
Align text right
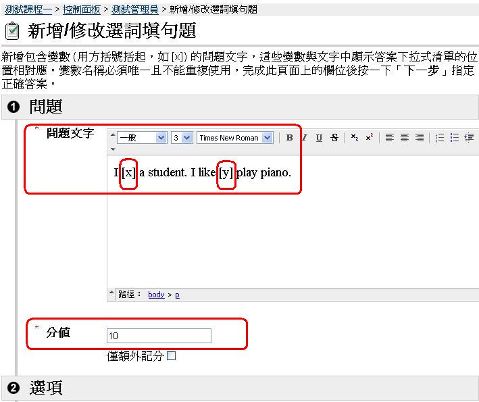point(420,138)
